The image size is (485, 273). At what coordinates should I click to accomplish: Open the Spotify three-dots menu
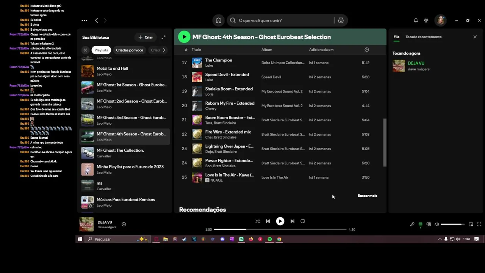pyautogui.click(x=84, y=20)
